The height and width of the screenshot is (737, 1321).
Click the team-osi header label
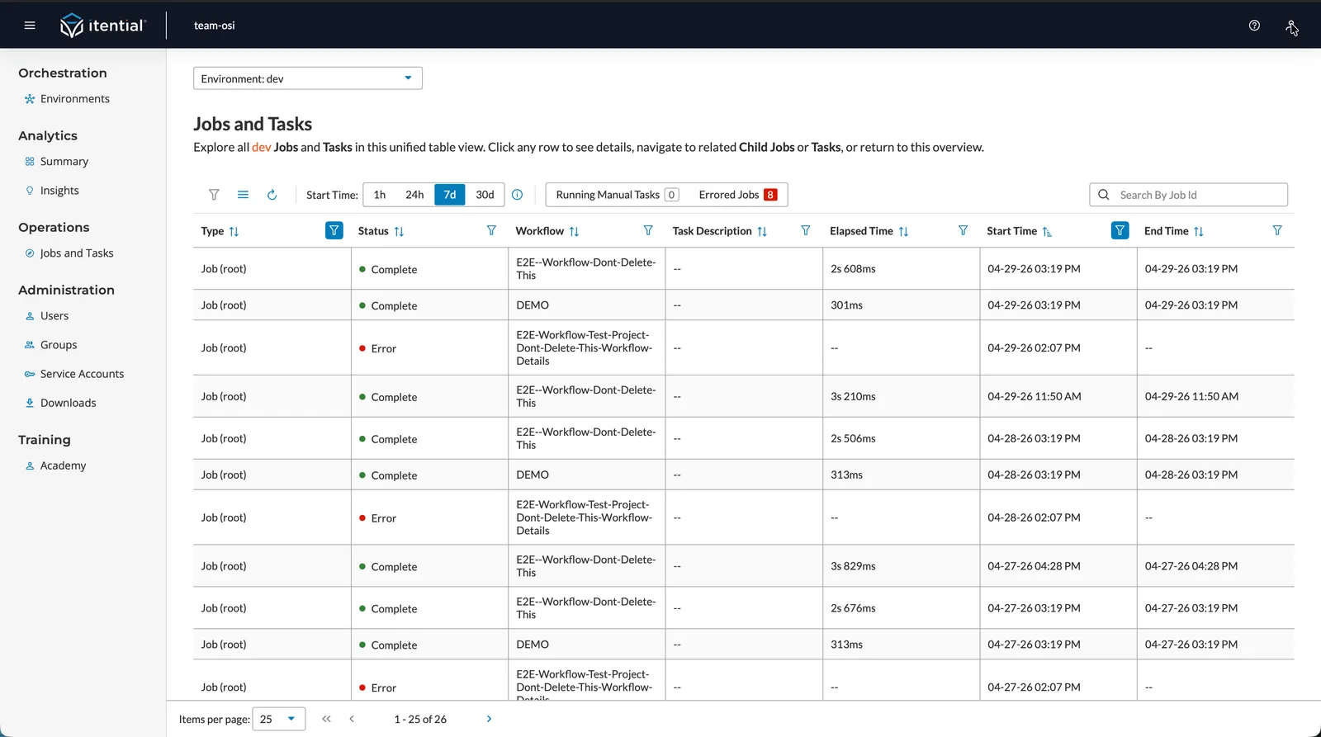[x=215, y=26]
